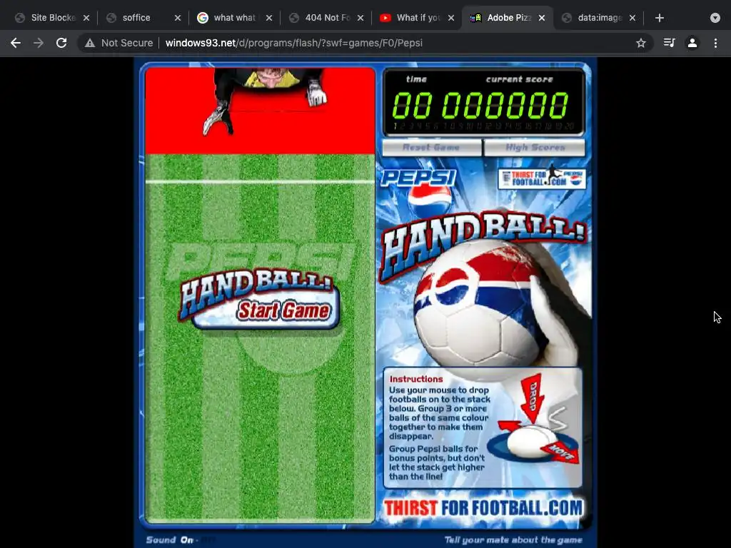Click the 'current score' label
This screenshot has width=731, height=548.
pyautogui.click(x=520, y=79)
